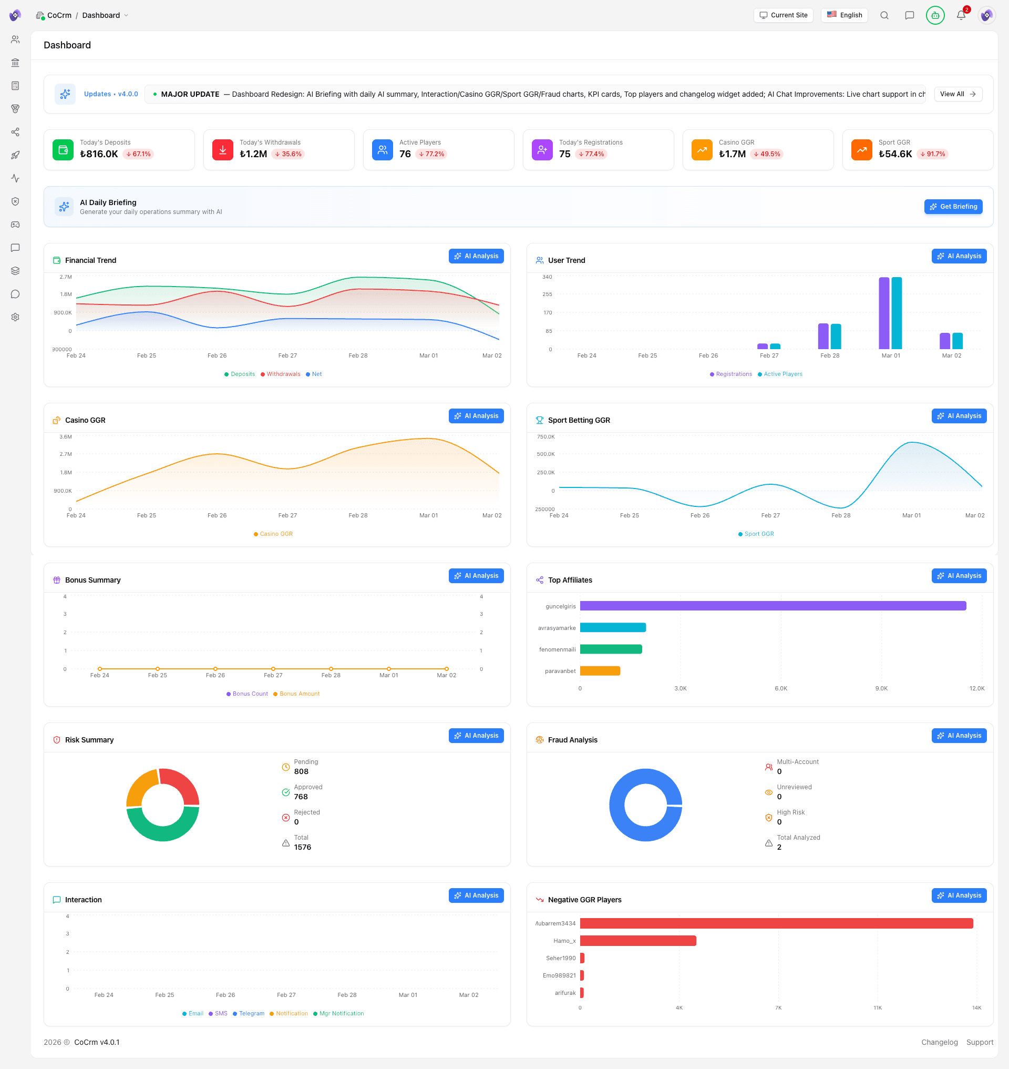1009x1069 pixels.
Task: Hide the Withdrawals series in Financial Trend
Action: 280,373
